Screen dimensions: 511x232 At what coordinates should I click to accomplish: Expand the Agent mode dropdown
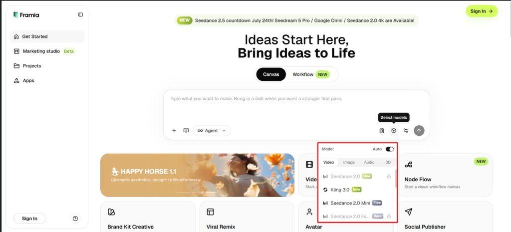click(212, 131)
